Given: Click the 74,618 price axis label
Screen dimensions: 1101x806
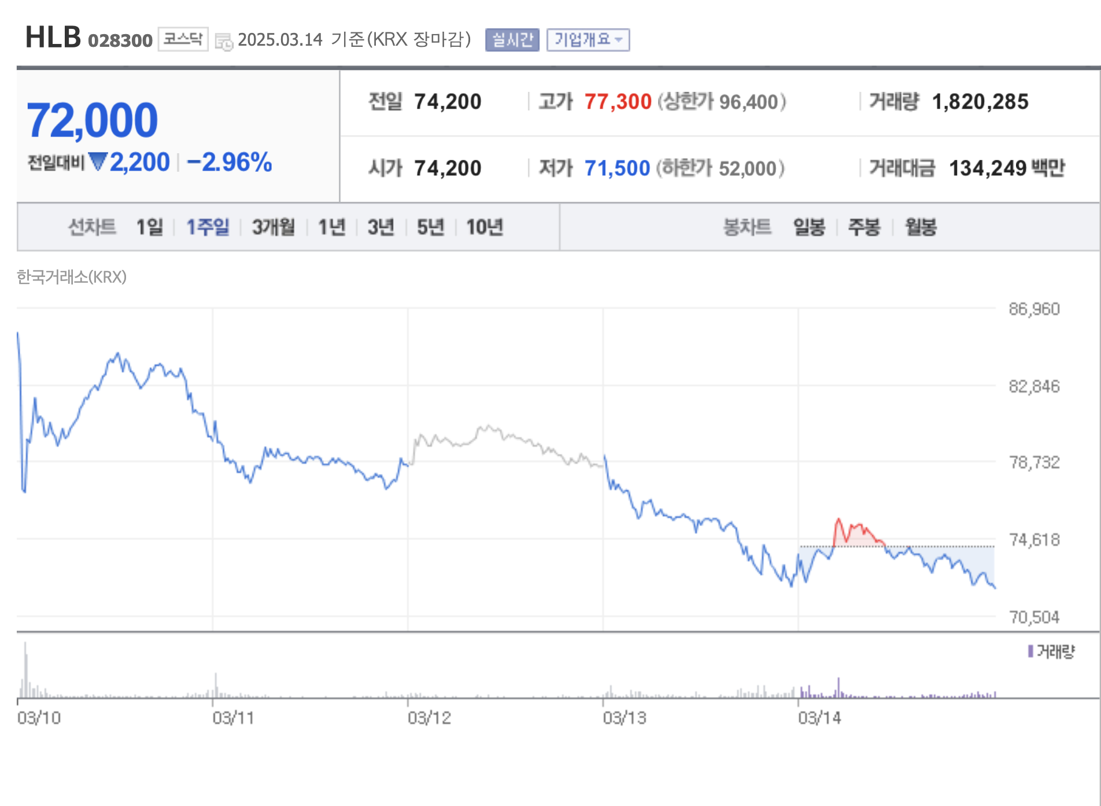Looking at the screenshot, I should tap(1035, 540).
